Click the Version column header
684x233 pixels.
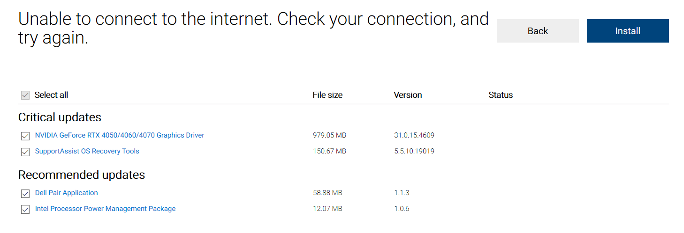408,95
